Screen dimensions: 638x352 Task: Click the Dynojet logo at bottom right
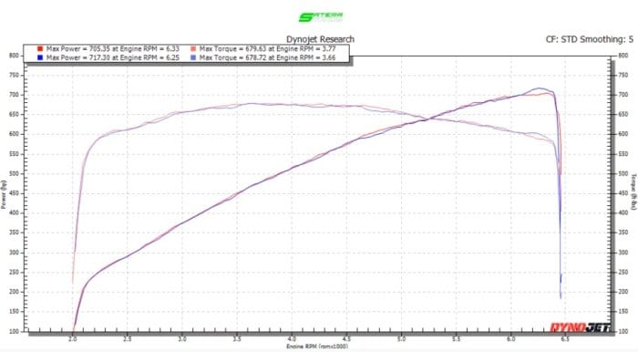pos(581,327)
